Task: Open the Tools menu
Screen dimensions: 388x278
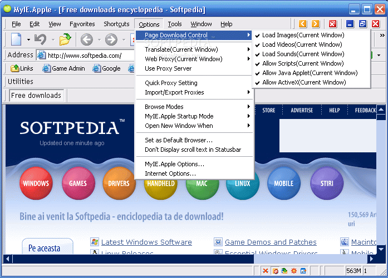Action: [175, 24]
